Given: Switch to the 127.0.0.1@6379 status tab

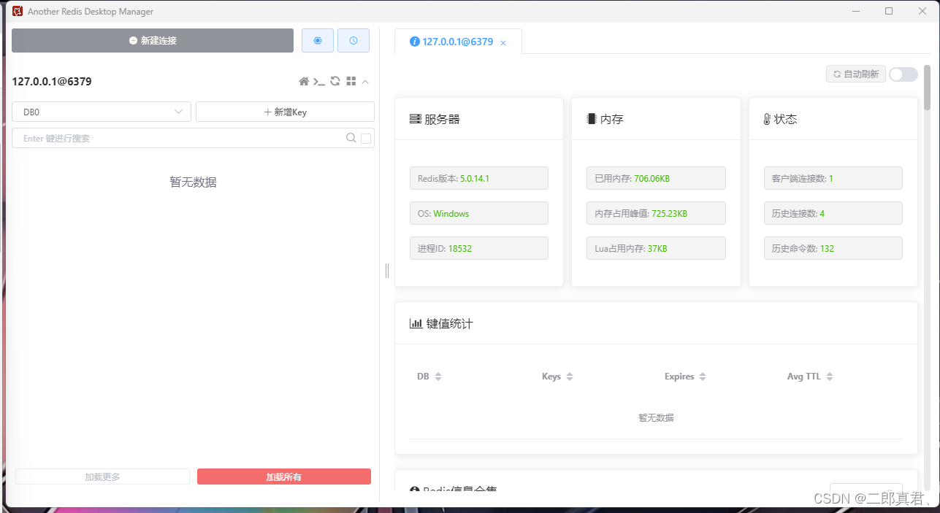Looking at the screenshot, I should [458, 42].
